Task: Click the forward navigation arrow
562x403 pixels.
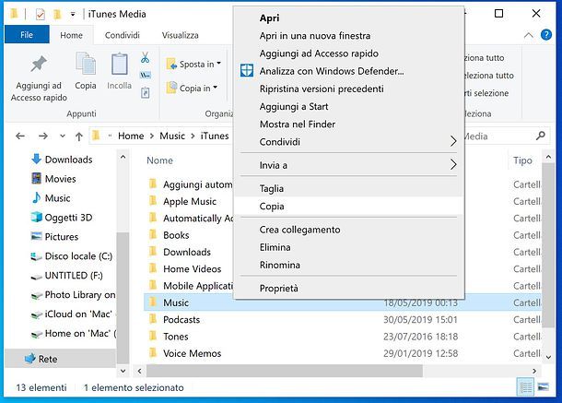Action: pyautogui.click(x=43, y=136)
